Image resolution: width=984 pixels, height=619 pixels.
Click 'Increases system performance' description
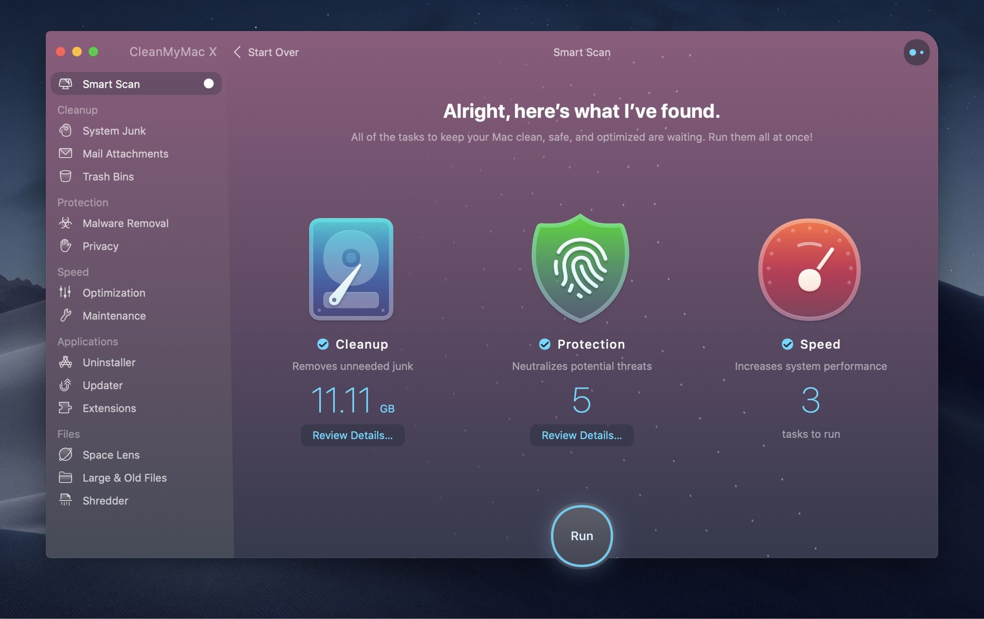click(811, 366)
